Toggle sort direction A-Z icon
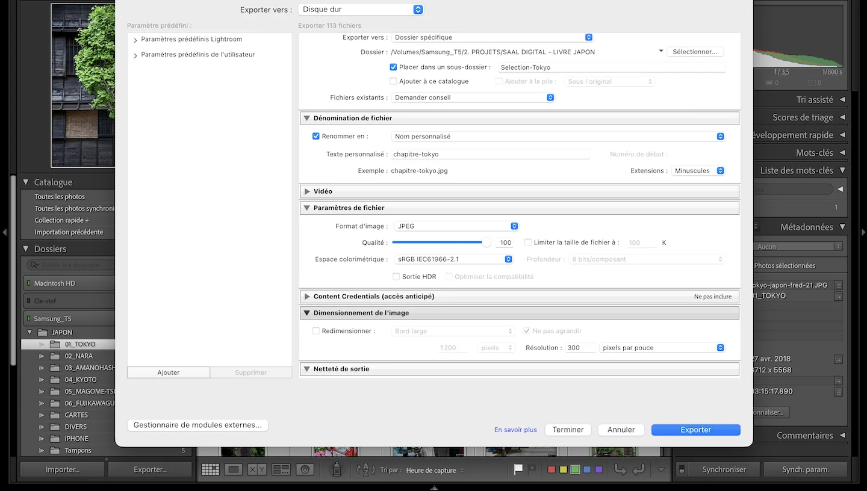The image size is (867, 491). pyautogui.click(x=365, y=470)
